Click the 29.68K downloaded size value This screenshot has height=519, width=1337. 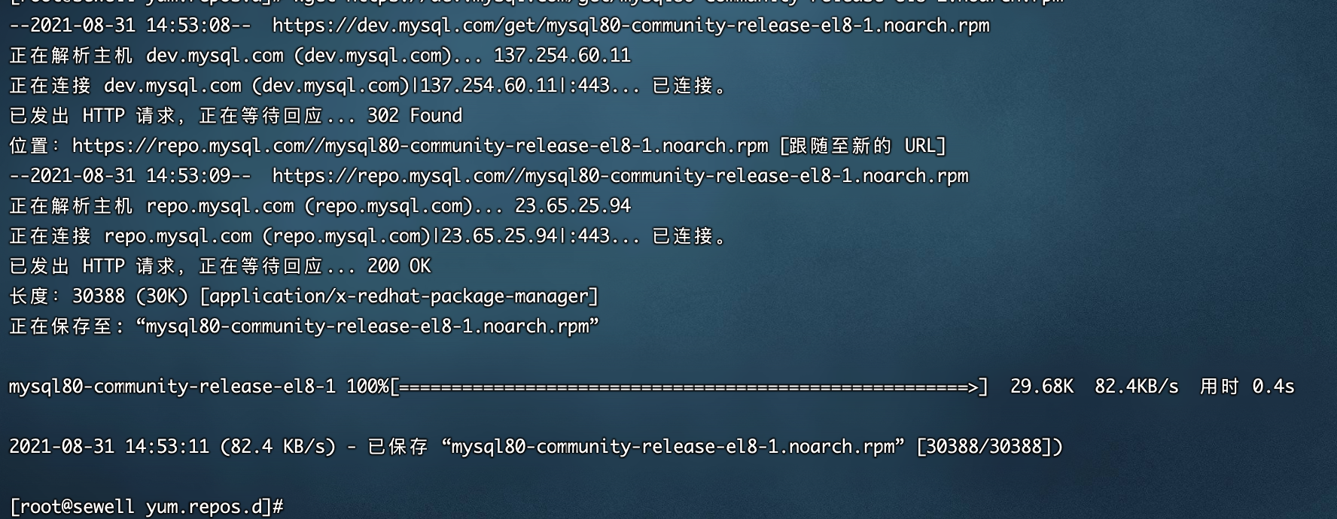(x=1042, y=387)
